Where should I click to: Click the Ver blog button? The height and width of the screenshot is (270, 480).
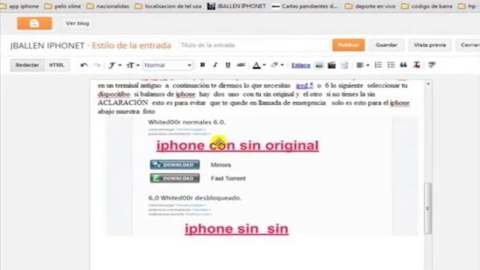(x=77, y=23)
